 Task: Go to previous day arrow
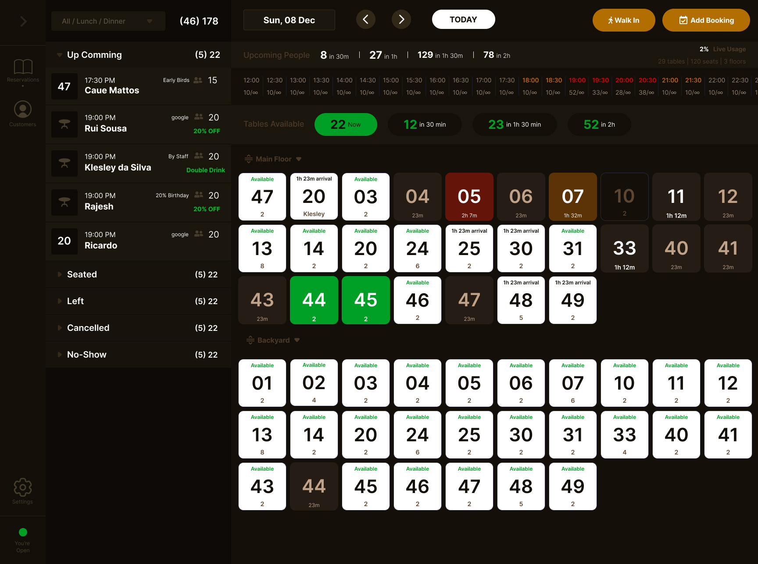click(x=365, y=20)
